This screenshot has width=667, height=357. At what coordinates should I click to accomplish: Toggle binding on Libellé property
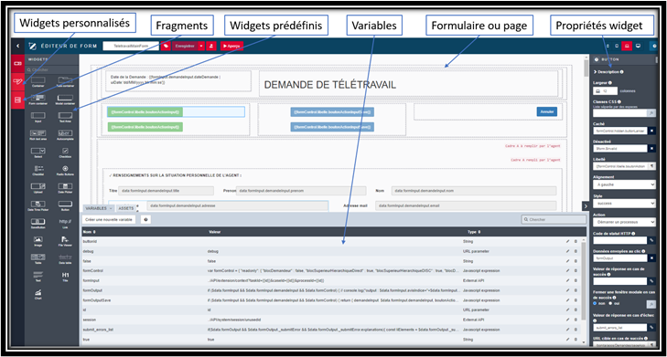click(x=651, y=166)
